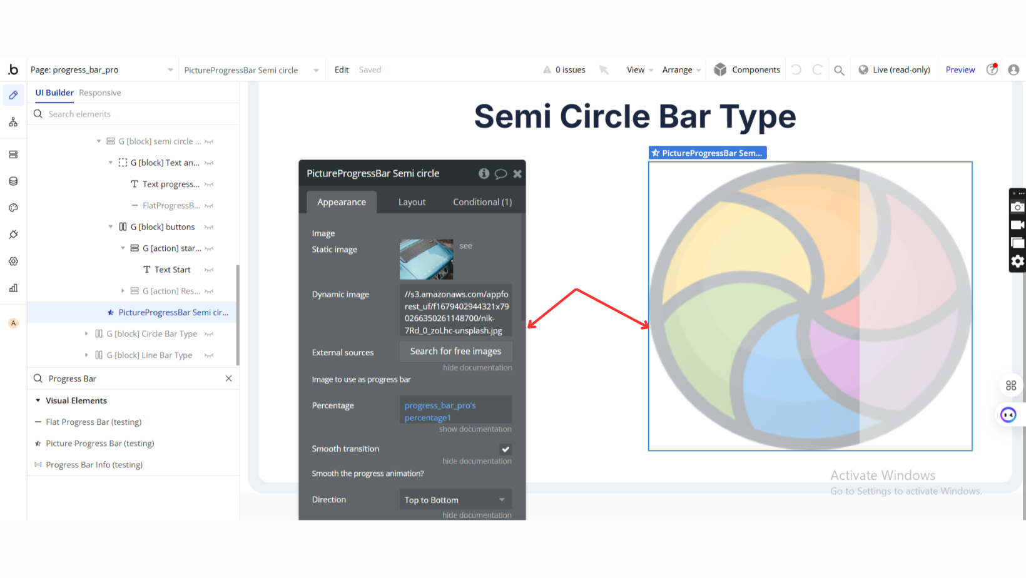Click the element picker cursor icon

tap(604, 70)
